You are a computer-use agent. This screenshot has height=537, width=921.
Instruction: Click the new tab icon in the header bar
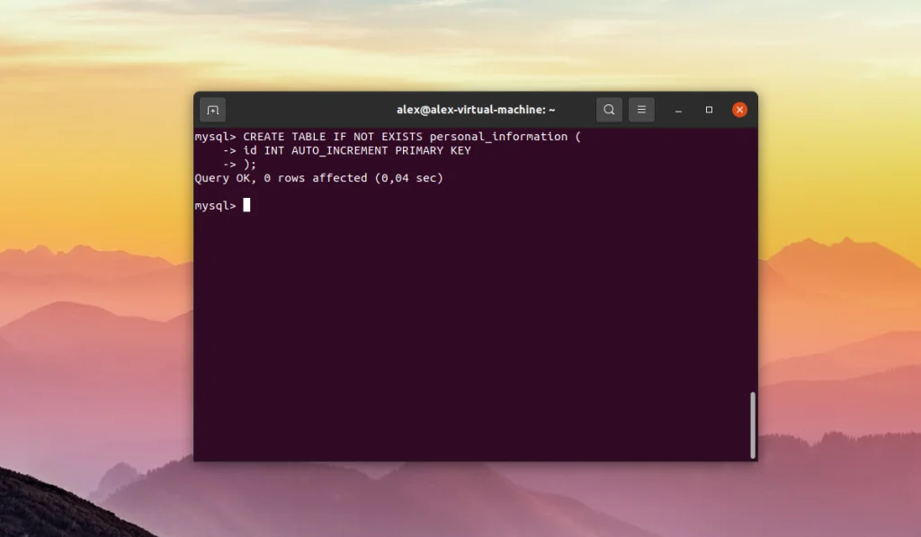coord(210,109)
